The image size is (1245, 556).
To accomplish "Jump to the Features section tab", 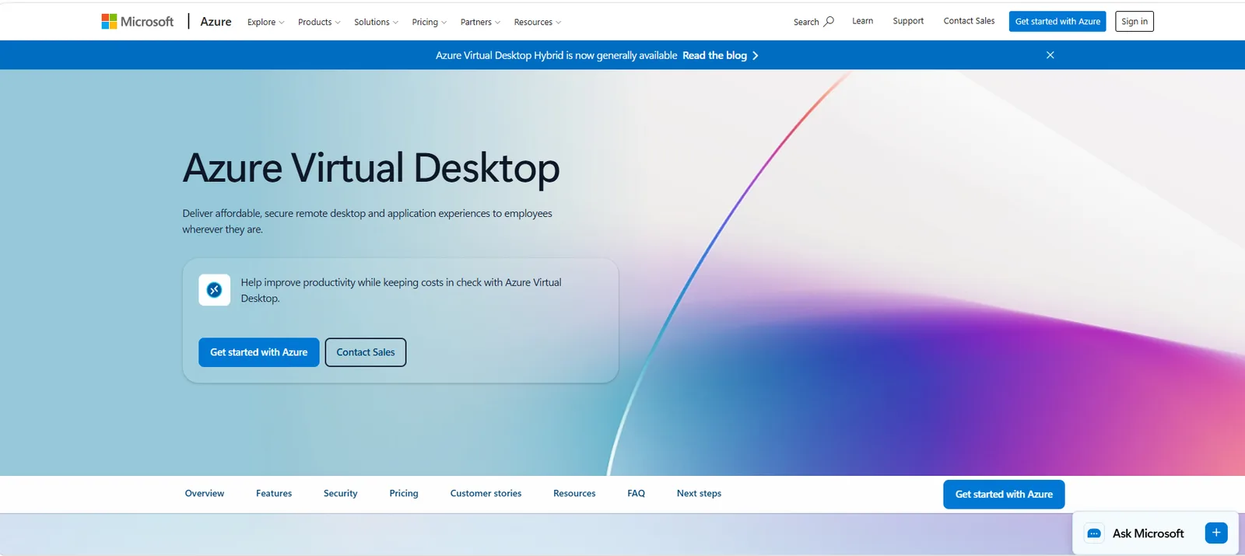I will pos(274,494).
